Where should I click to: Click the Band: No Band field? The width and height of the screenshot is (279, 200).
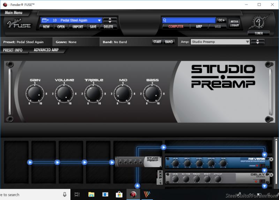pos(115,42)
